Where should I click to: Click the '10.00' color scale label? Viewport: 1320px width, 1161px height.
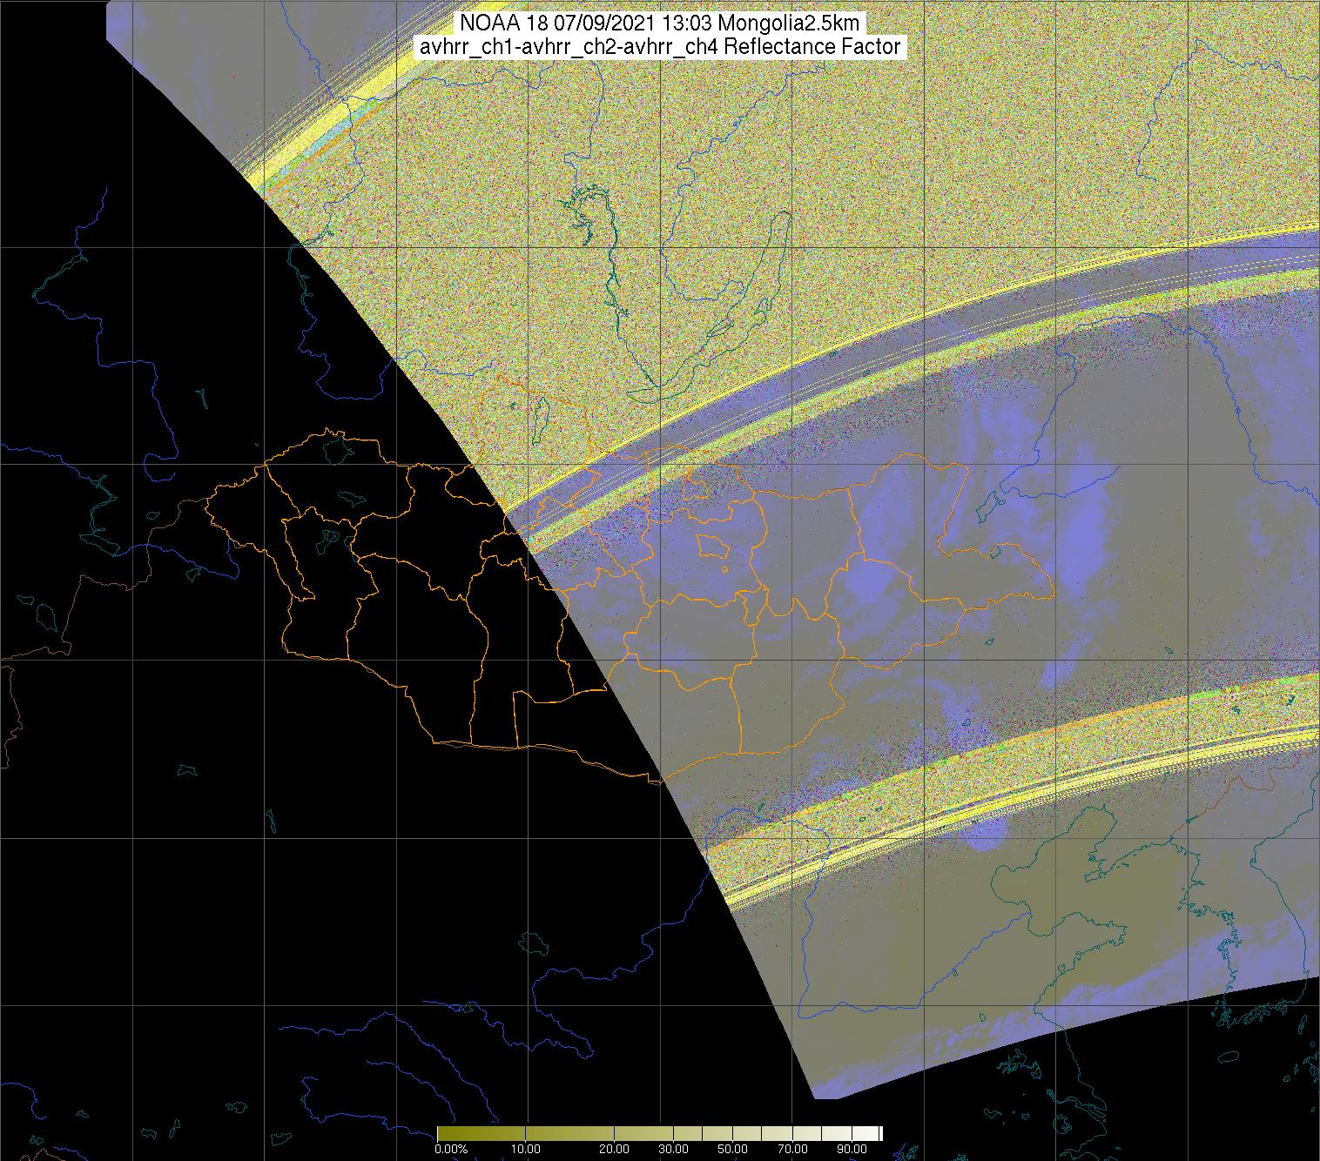click(x=528, y=1149)
